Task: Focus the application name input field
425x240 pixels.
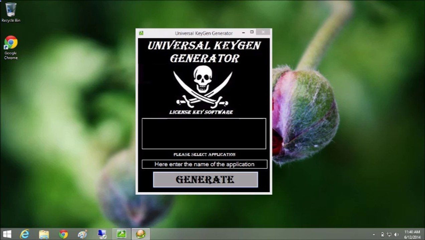Action: pos(204,164)
